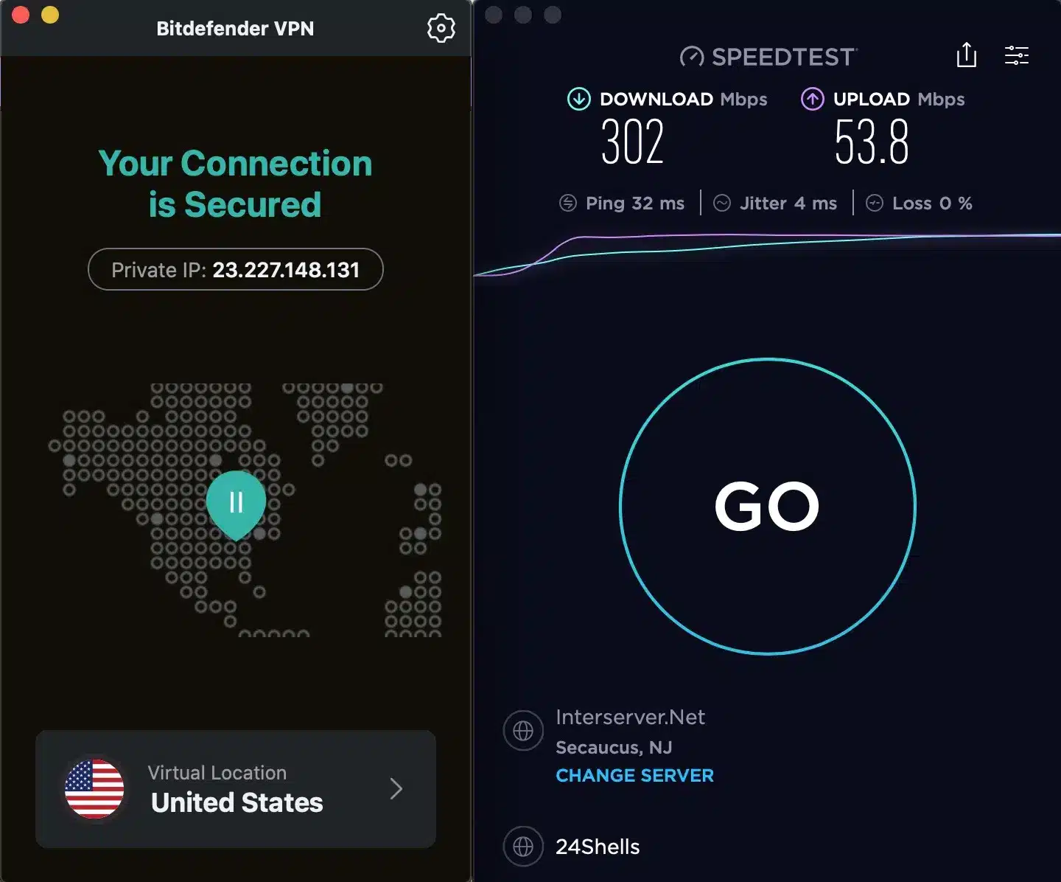The width and height of the screenshot is (1061, 882).
Task: Click the 24Shells globe icon
Action: click(523, 846)
